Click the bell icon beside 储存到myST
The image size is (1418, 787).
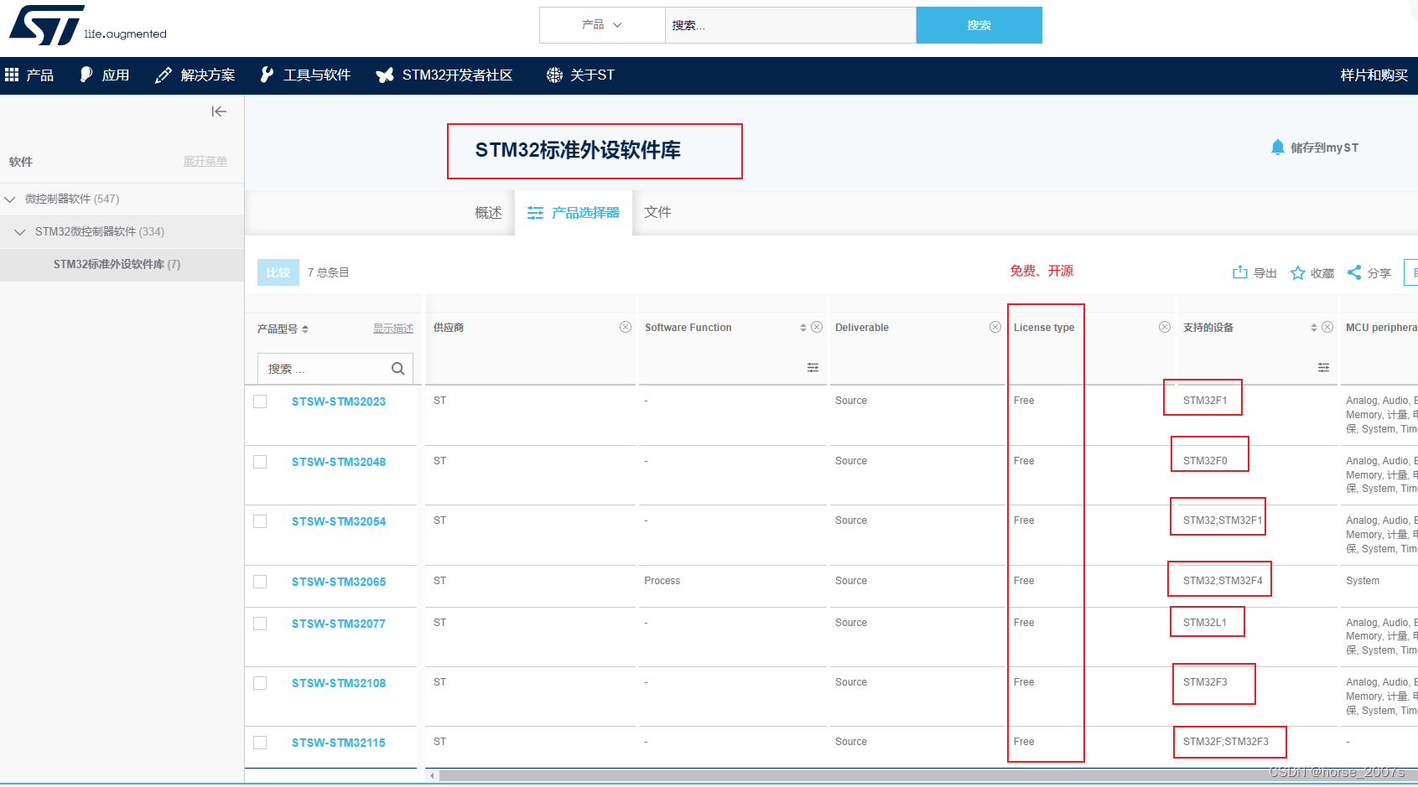coord(1278,147)
